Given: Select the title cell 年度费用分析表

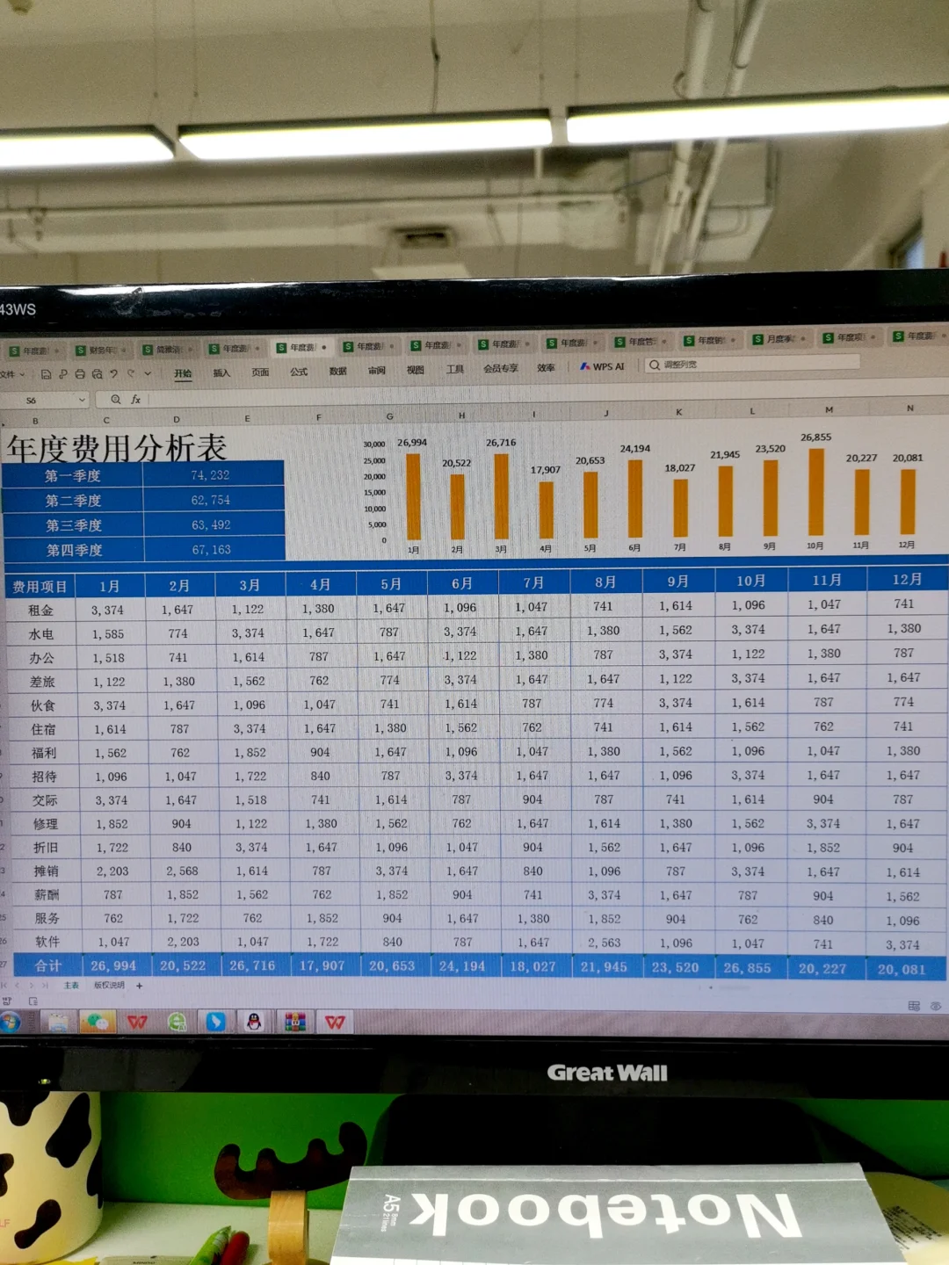Looking at the screenshot, I should [116, 448].
